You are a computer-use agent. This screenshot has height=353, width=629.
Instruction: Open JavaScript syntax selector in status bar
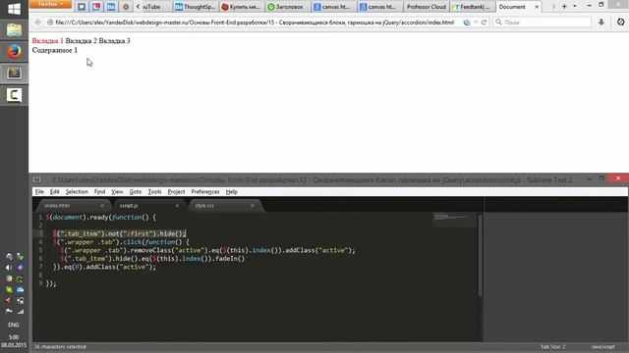click(x=602, y=346)
